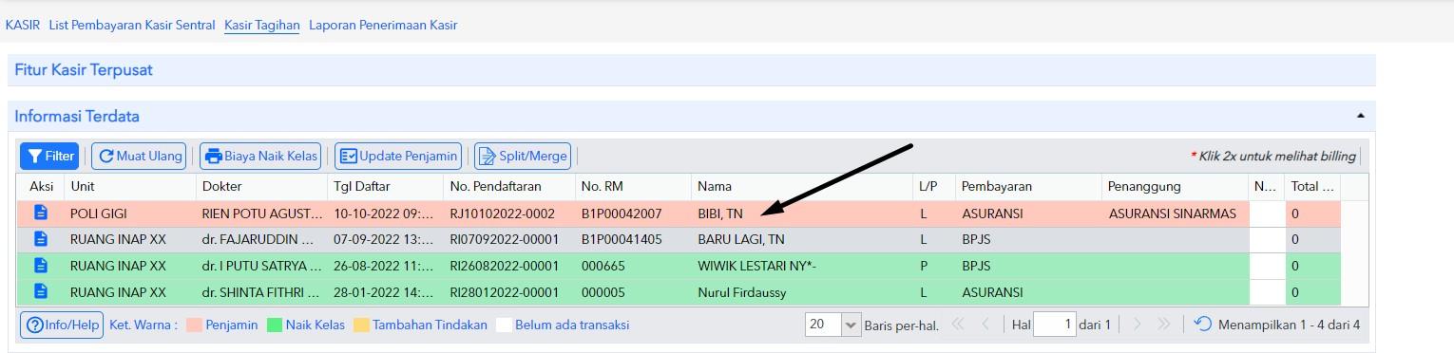The height and width of the screenshot is (353, 1454).
Task: Click the page number input field
Action: click(x=1054, y=325)
